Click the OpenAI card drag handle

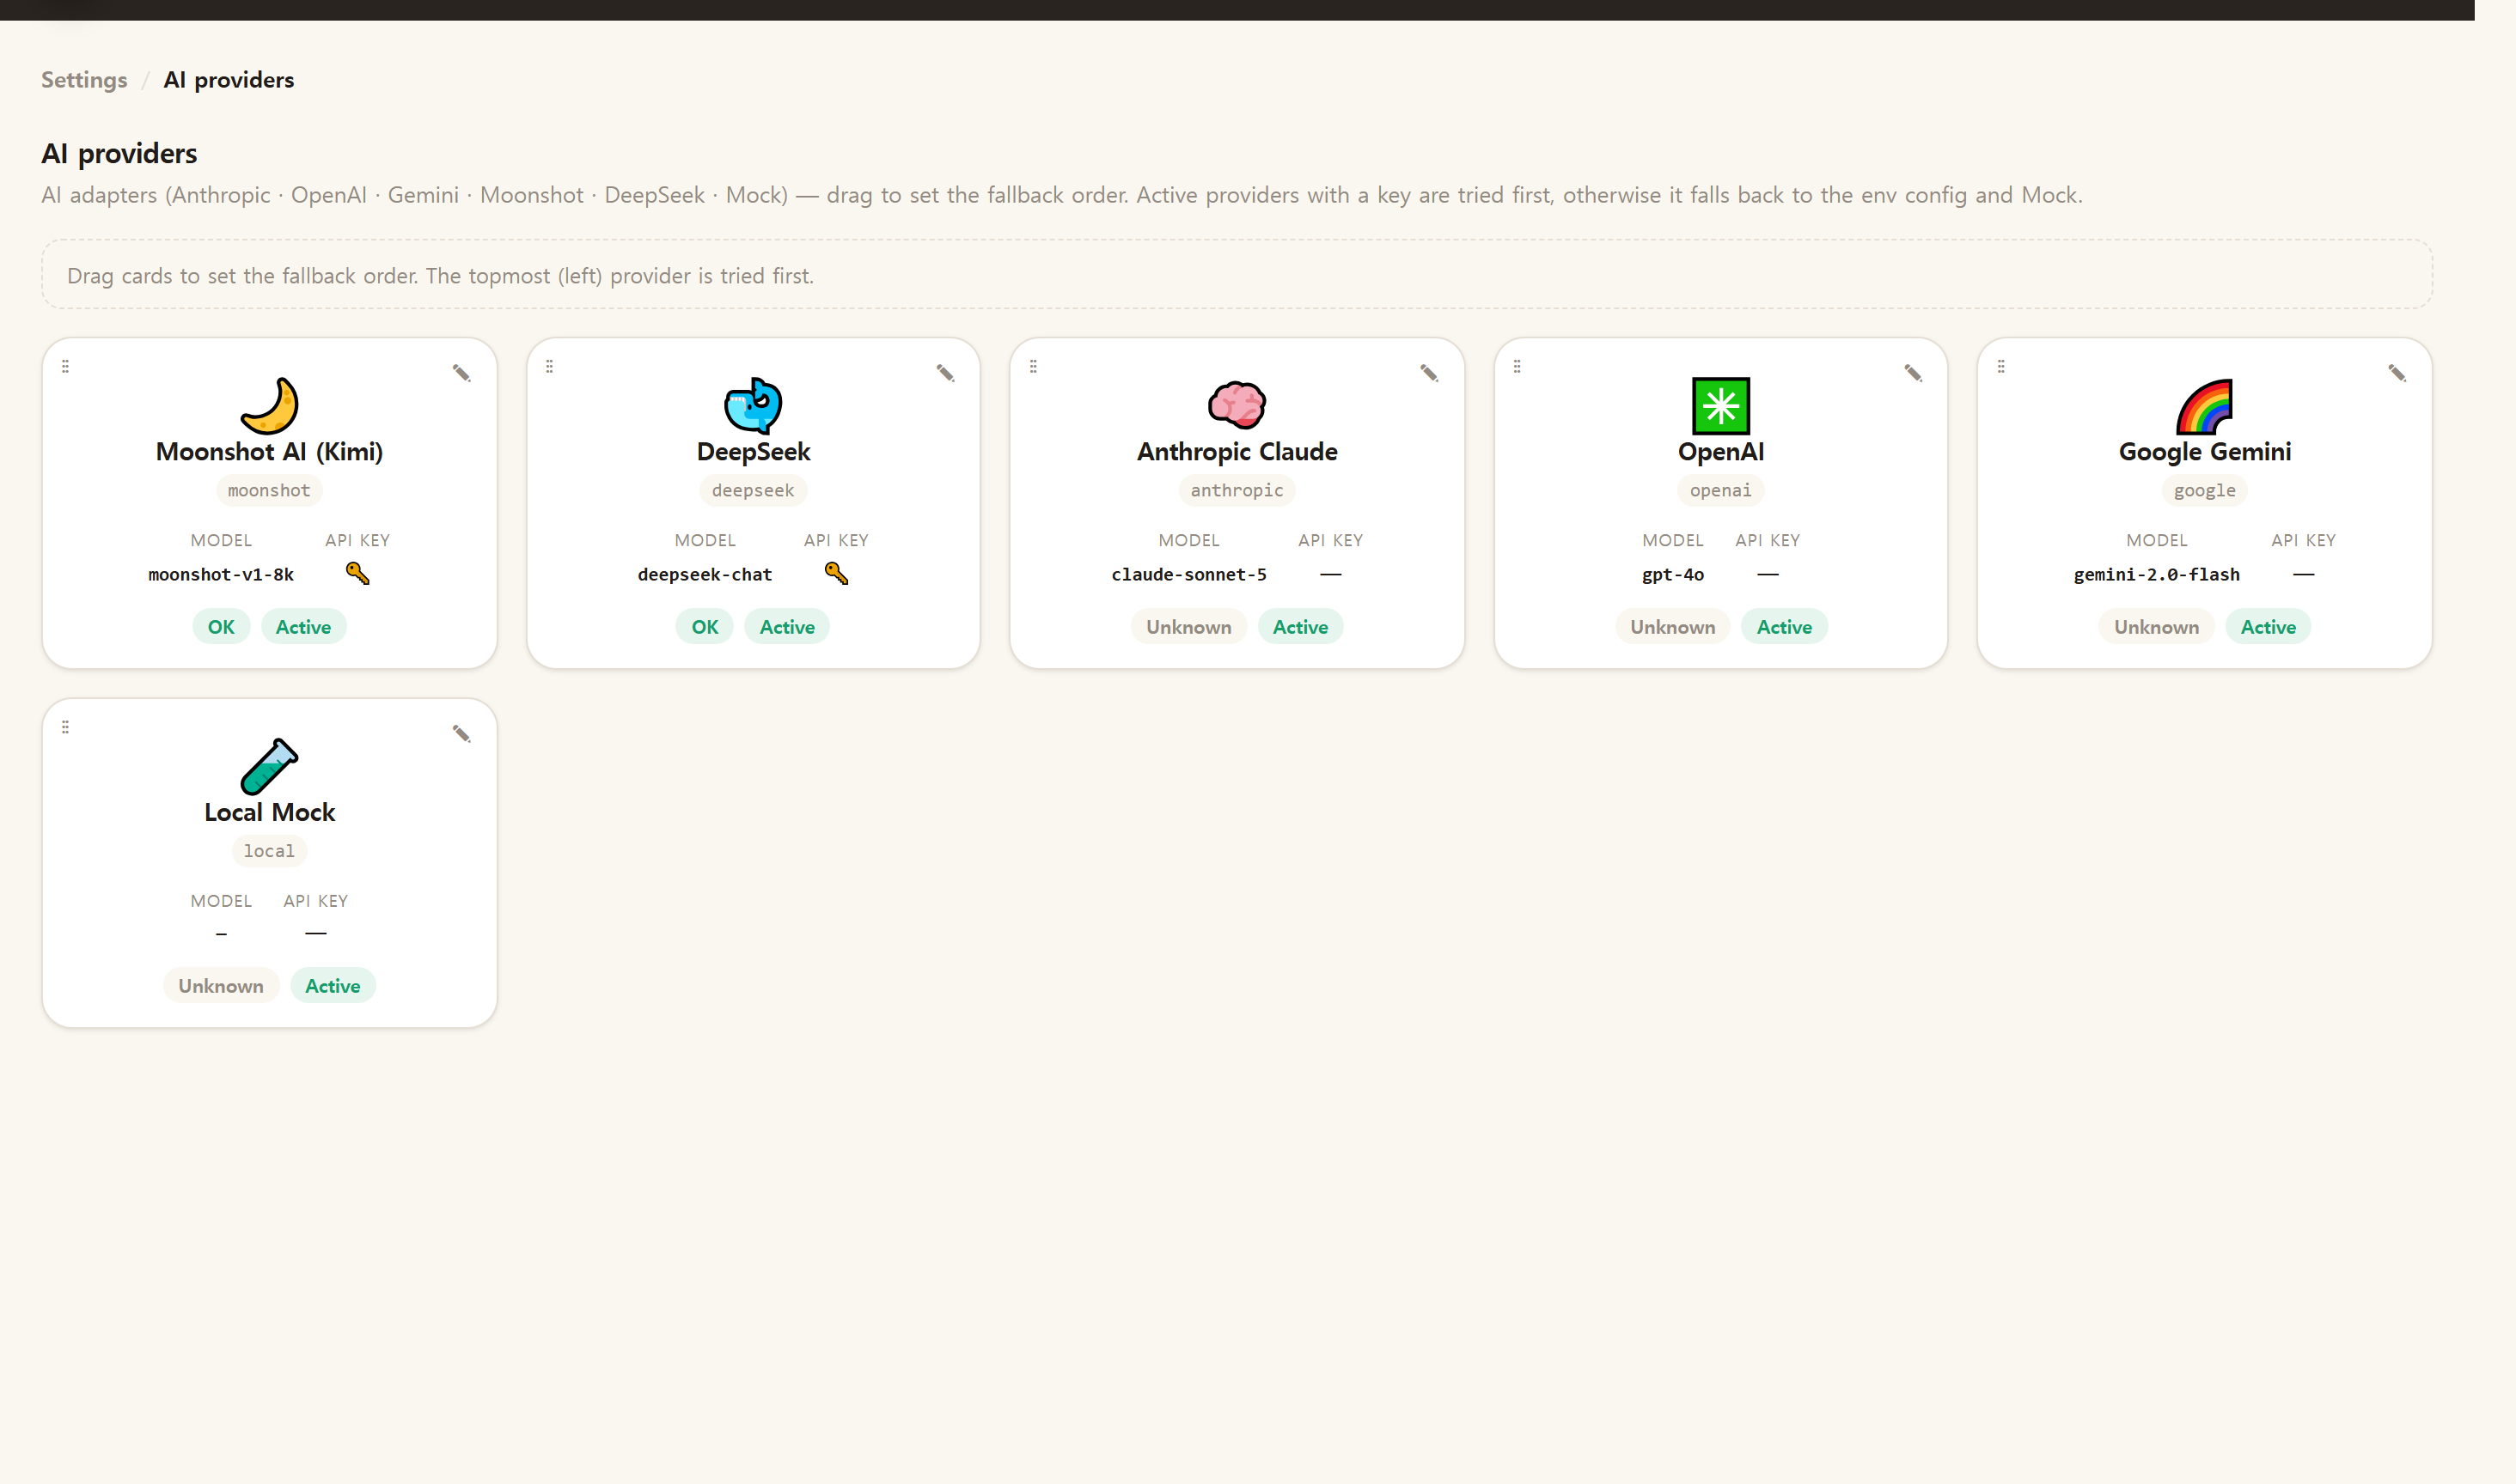tap(1517, 367)
